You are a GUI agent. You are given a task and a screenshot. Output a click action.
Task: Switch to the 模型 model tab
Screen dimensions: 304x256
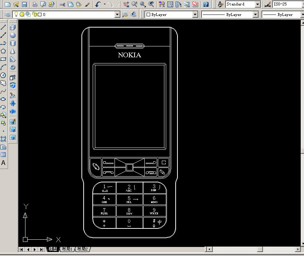(53, 249)
